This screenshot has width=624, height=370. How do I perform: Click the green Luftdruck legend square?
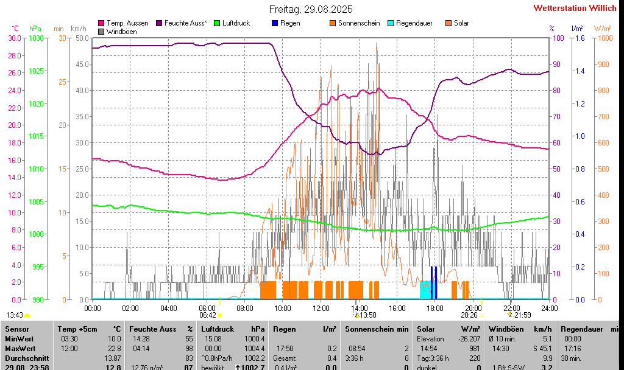click(217, 23)
